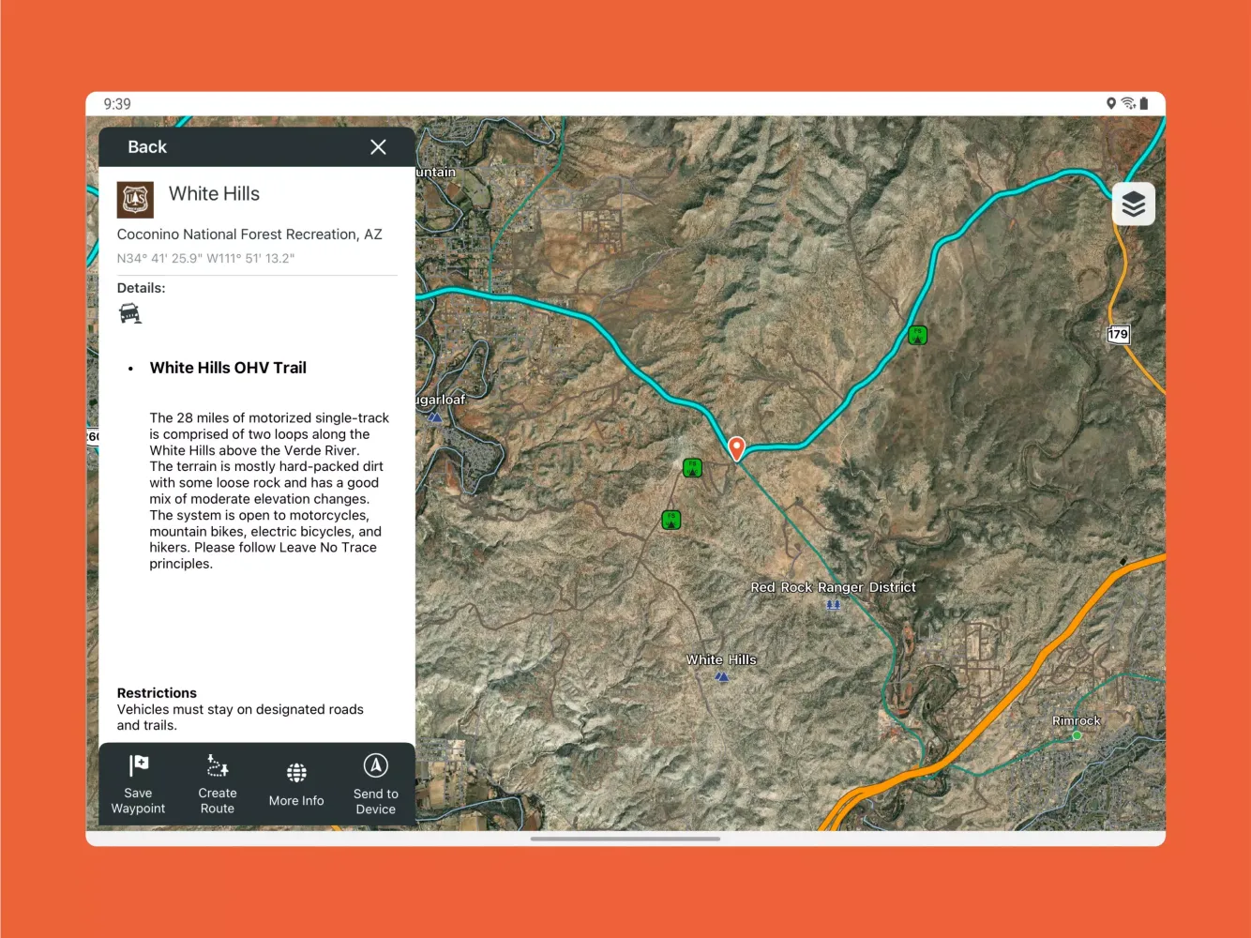This screenshot has height=938, width=1251.
Task: Click the highway 179 shield on map
Action: pyautogui.click(x=1118, y=334)
